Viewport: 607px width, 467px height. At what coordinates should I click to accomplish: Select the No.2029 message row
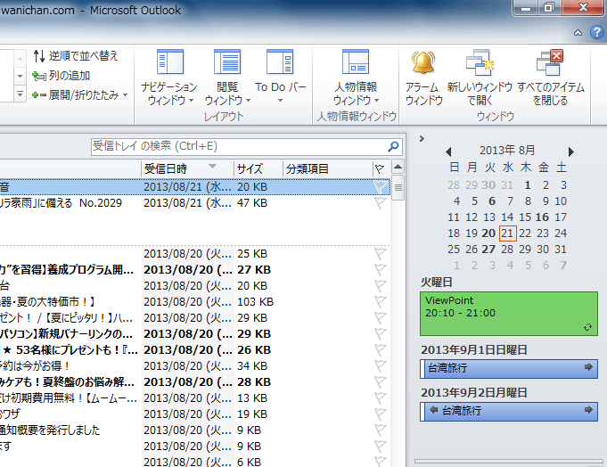click(x=194, y=202)
